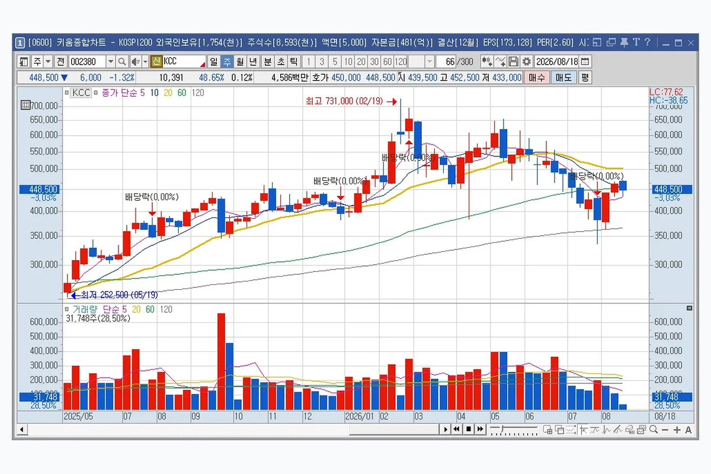The height and width of the screenshot is (474, 711).
Task: Expand the sound alert dropdown arrow
Action: (145, 62)
